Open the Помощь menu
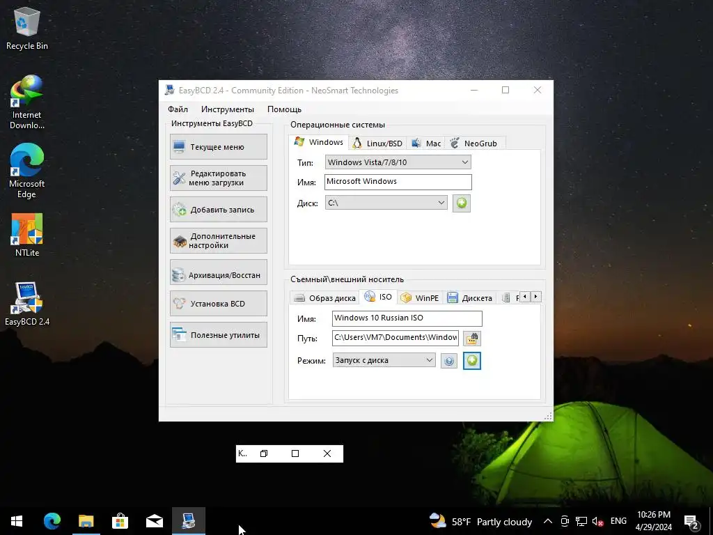Viewport: 713px width, 535px height. click(x=284, y=109)
